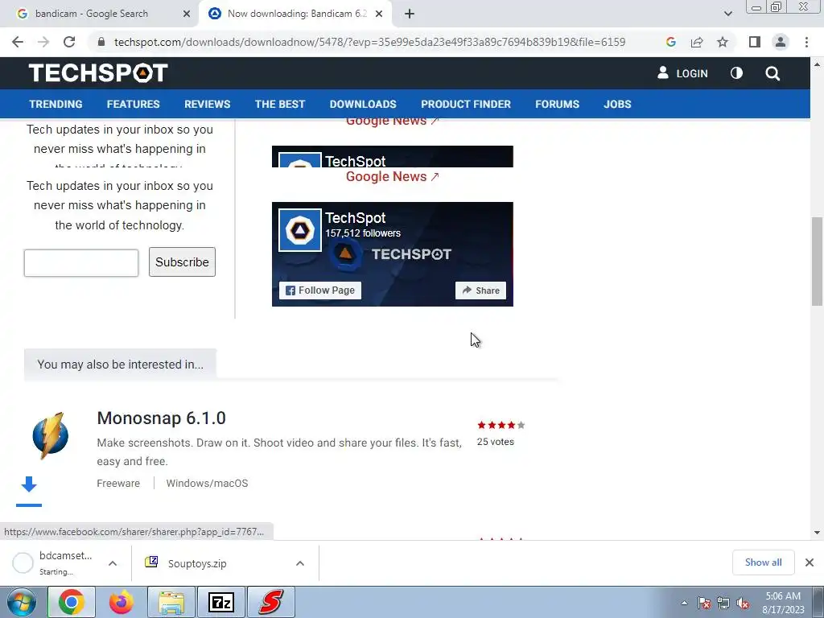Open the PRODUCT FINDER menu
The height and width of the screenshot is (618, 824).
[x=466, y=104]
